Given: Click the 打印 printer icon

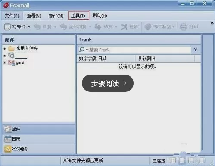Looking at the screenshot, I should pyautogui.click(x=184, y=27).
